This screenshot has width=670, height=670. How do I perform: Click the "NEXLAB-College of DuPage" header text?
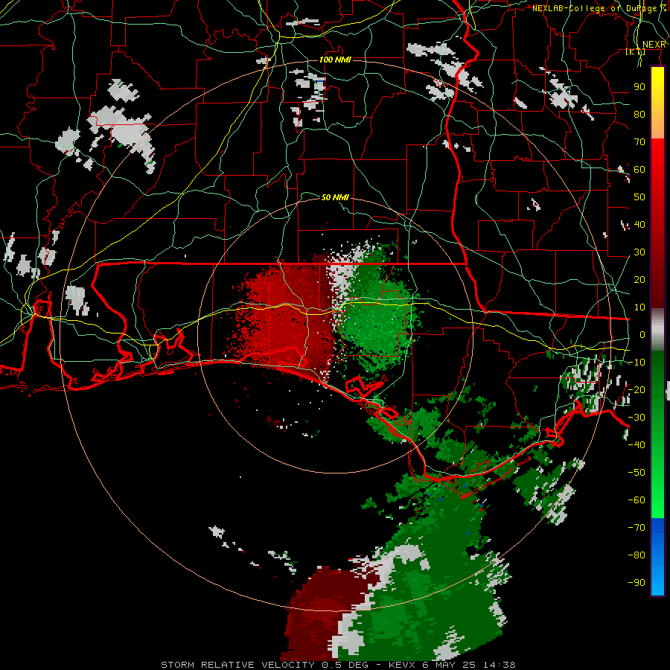click(x=596, y=8)
